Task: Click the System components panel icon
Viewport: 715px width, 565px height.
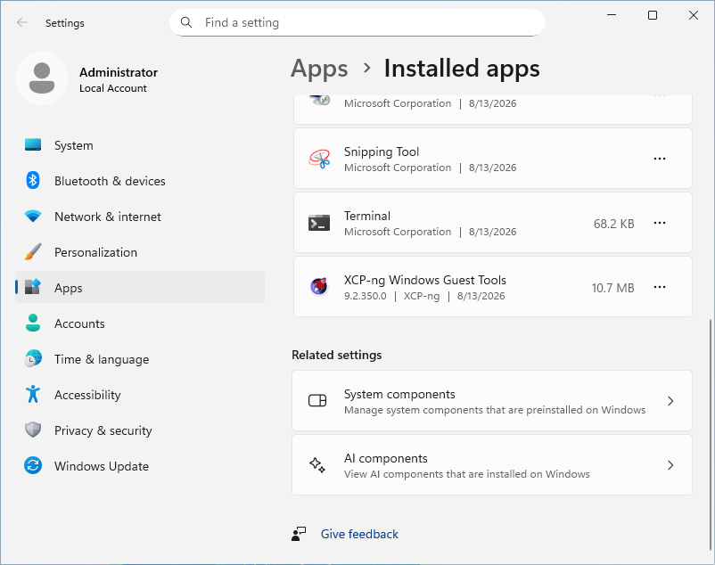Action: click(x=317, y=400)
